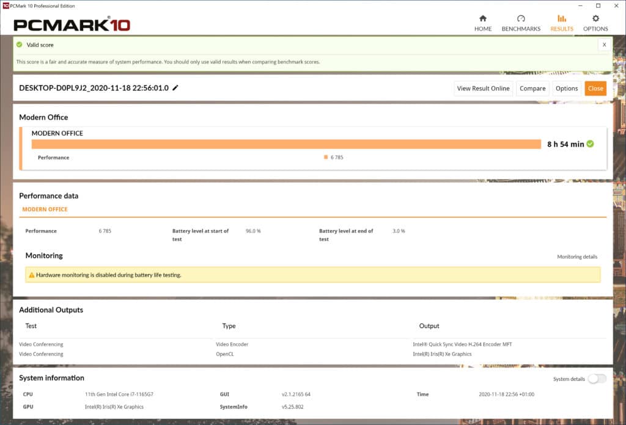The image size is (626, 425).
Task: Click the Output column header
Action: point(429,325)
